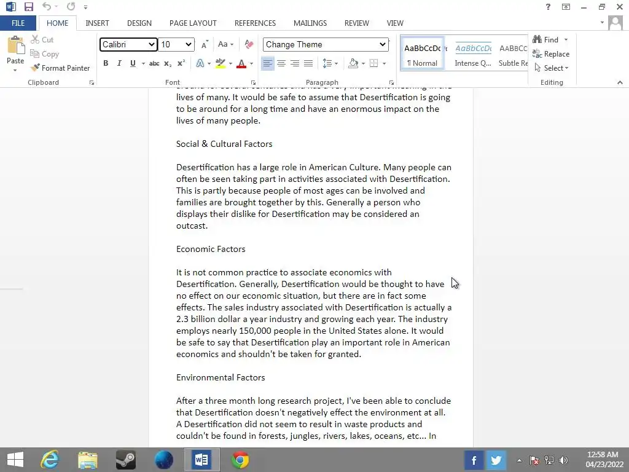Open the FILE tab
Screen dimensions: 629x472
pyautogui.click(x=18, y=23)
